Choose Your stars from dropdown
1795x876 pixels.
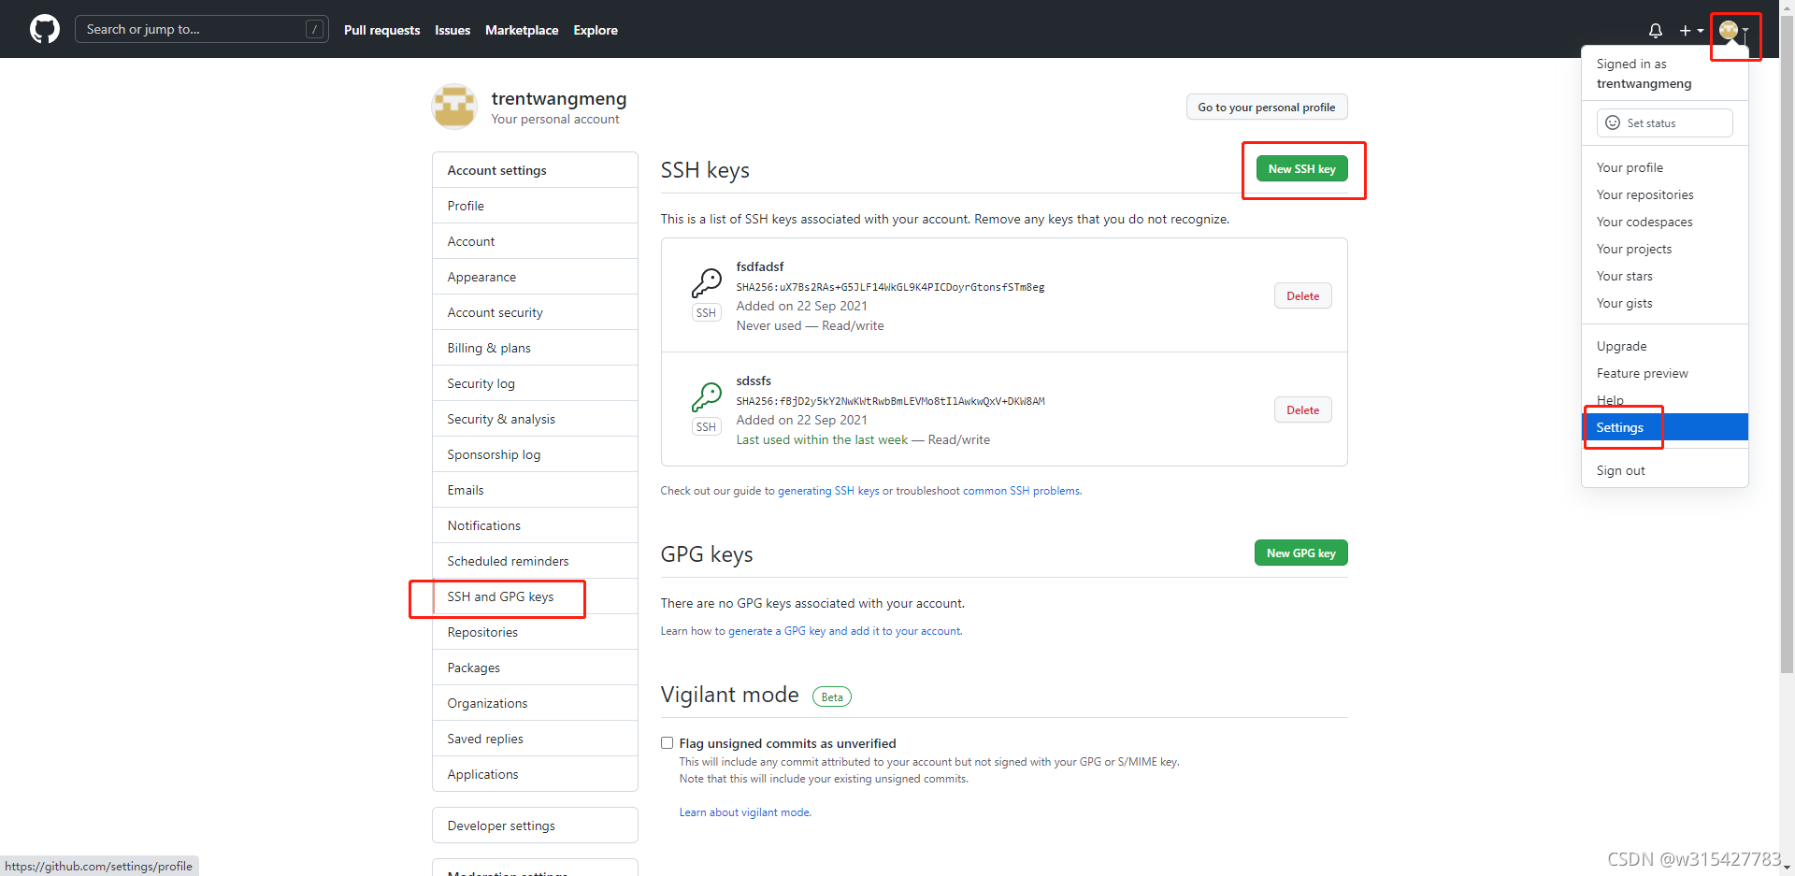(x=1664, y=276)
